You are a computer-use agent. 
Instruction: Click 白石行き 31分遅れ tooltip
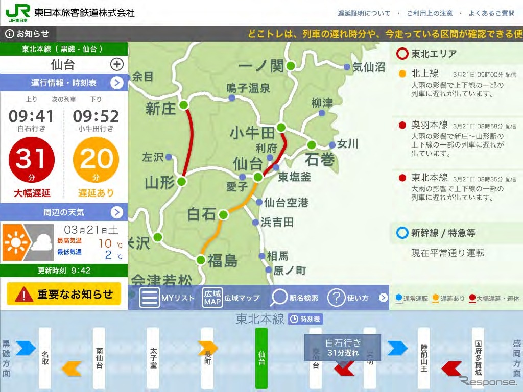343,348
